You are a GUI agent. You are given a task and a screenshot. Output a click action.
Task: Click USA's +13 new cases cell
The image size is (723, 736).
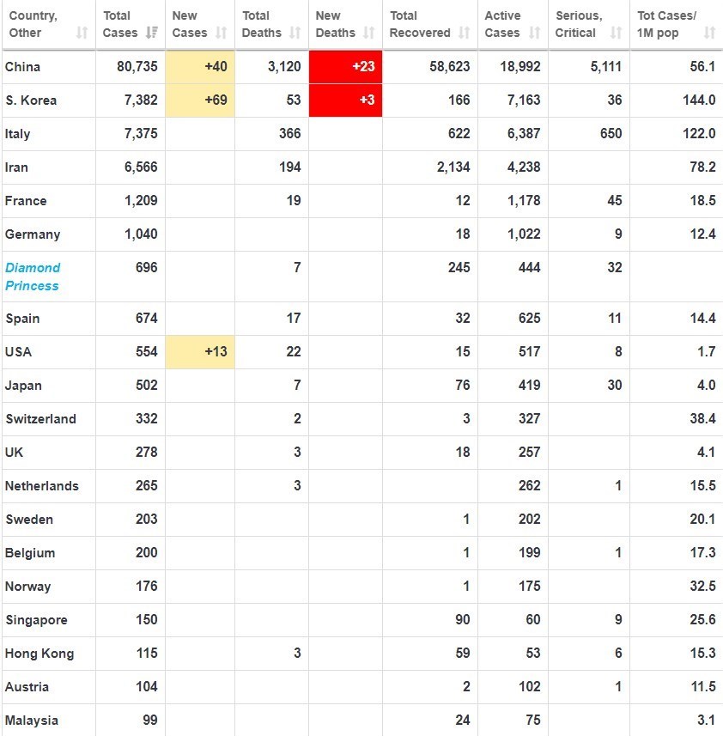200,352
